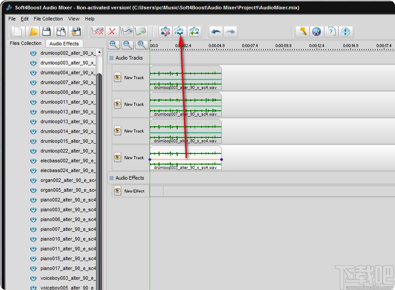Viewport: 395px width, 290px height.
Task: Toggle eye icon on fourth New Track
Action: (x=118, y=157)
